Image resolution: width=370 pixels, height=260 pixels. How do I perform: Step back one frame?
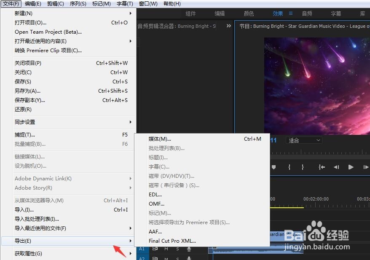pyautogui.click(x=336, y=167)
